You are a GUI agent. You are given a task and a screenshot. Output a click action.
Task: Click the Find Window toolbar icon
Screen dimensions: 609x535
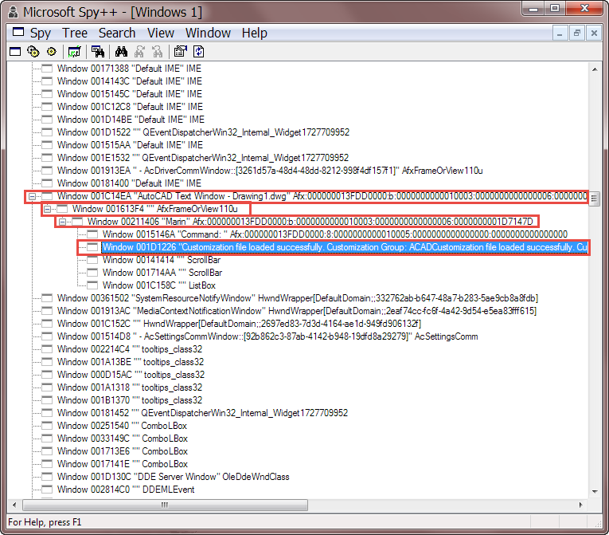point(97,51)
